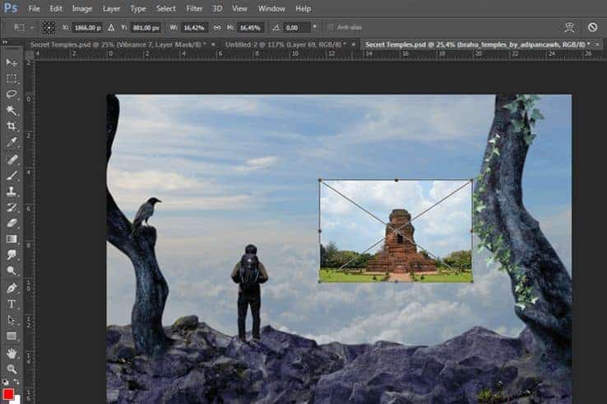Select the History Brush tool

point(12,207)
